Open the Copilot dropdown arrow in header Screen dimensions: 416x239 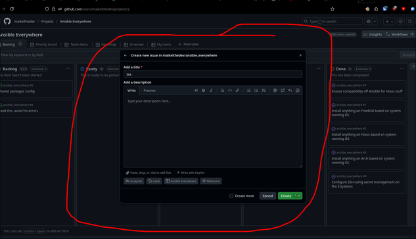click(375, 21)
